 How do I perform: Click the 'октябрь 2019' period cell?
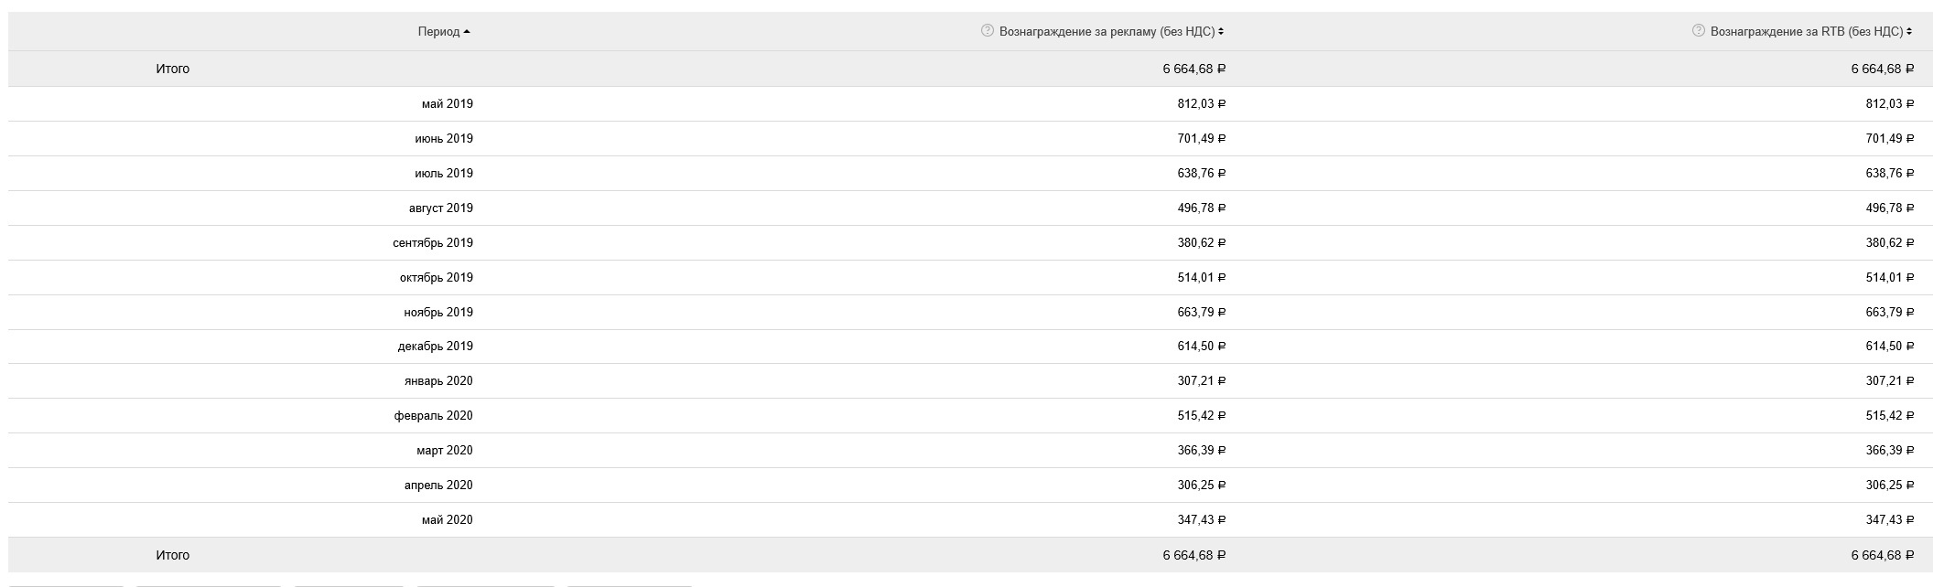436,278
